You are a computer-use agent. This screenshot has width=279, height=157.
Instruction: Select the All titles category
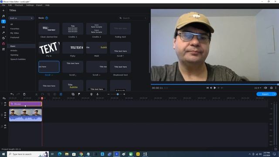[12, 24]
